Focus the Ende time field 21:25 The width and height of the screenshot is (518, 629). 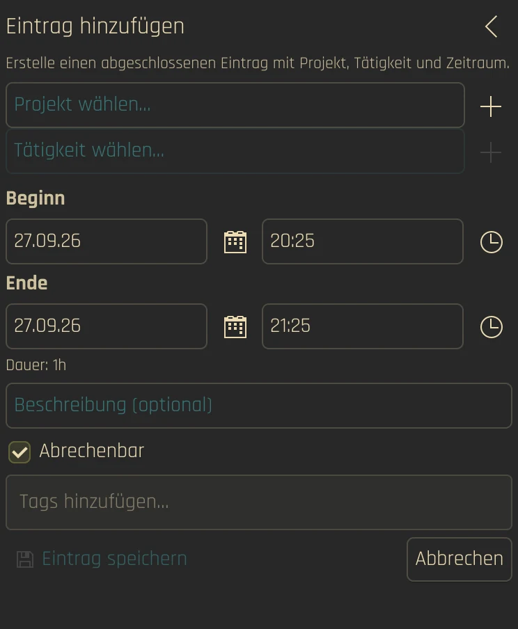click(x=363, y=326)
